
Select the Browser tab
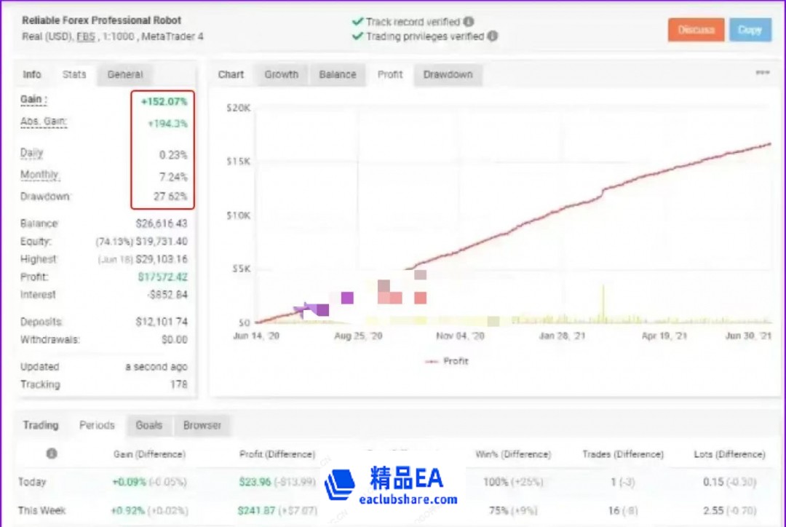click(202, 425)
